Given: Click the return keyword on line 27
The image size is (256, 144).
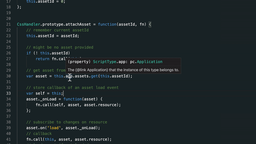Looking at the screenshot, I should pos(42,59).
